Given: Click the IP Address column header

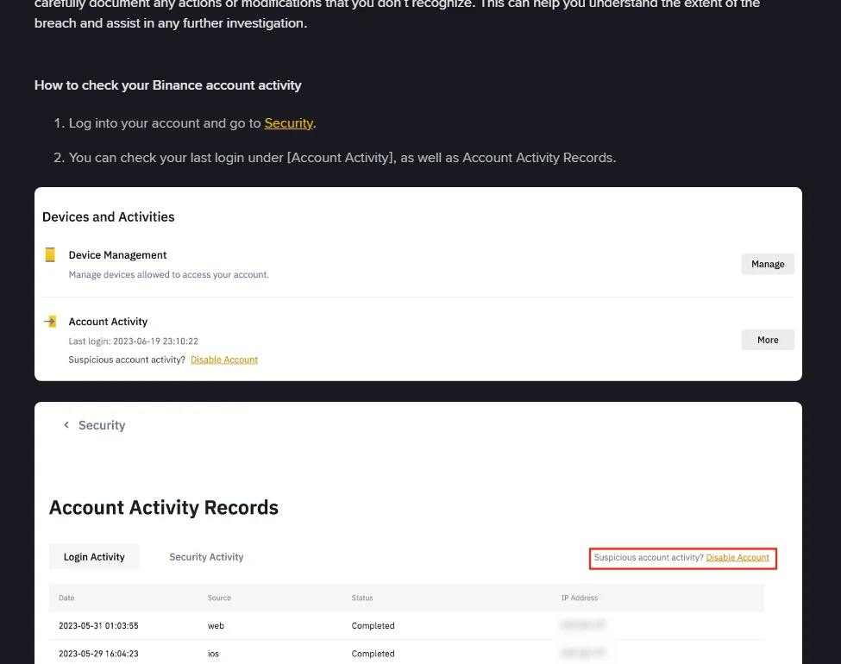Looking at the screenshot, I should (580, 598).
